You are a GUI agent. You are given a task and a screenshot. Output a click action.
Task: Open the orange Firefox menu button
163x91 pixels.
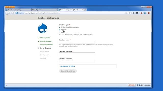[x=10, y=7]
